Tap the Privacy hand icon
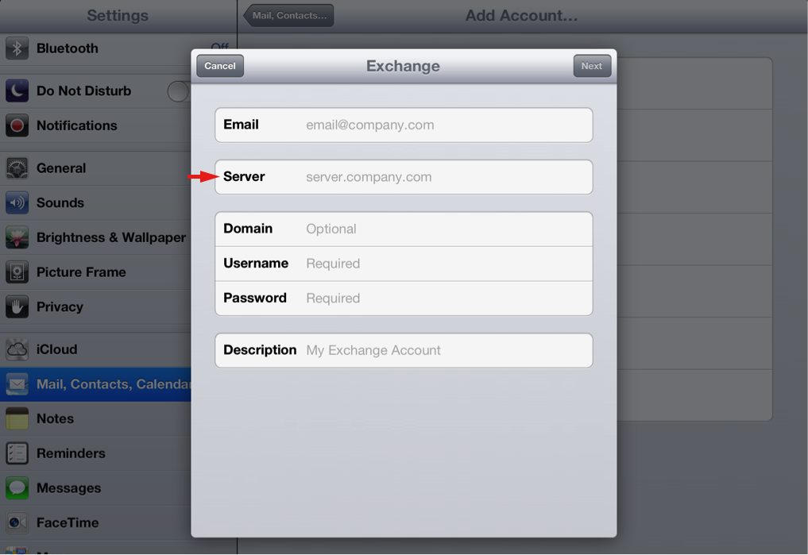Viewport: 808px width, 555px height. 17,307
